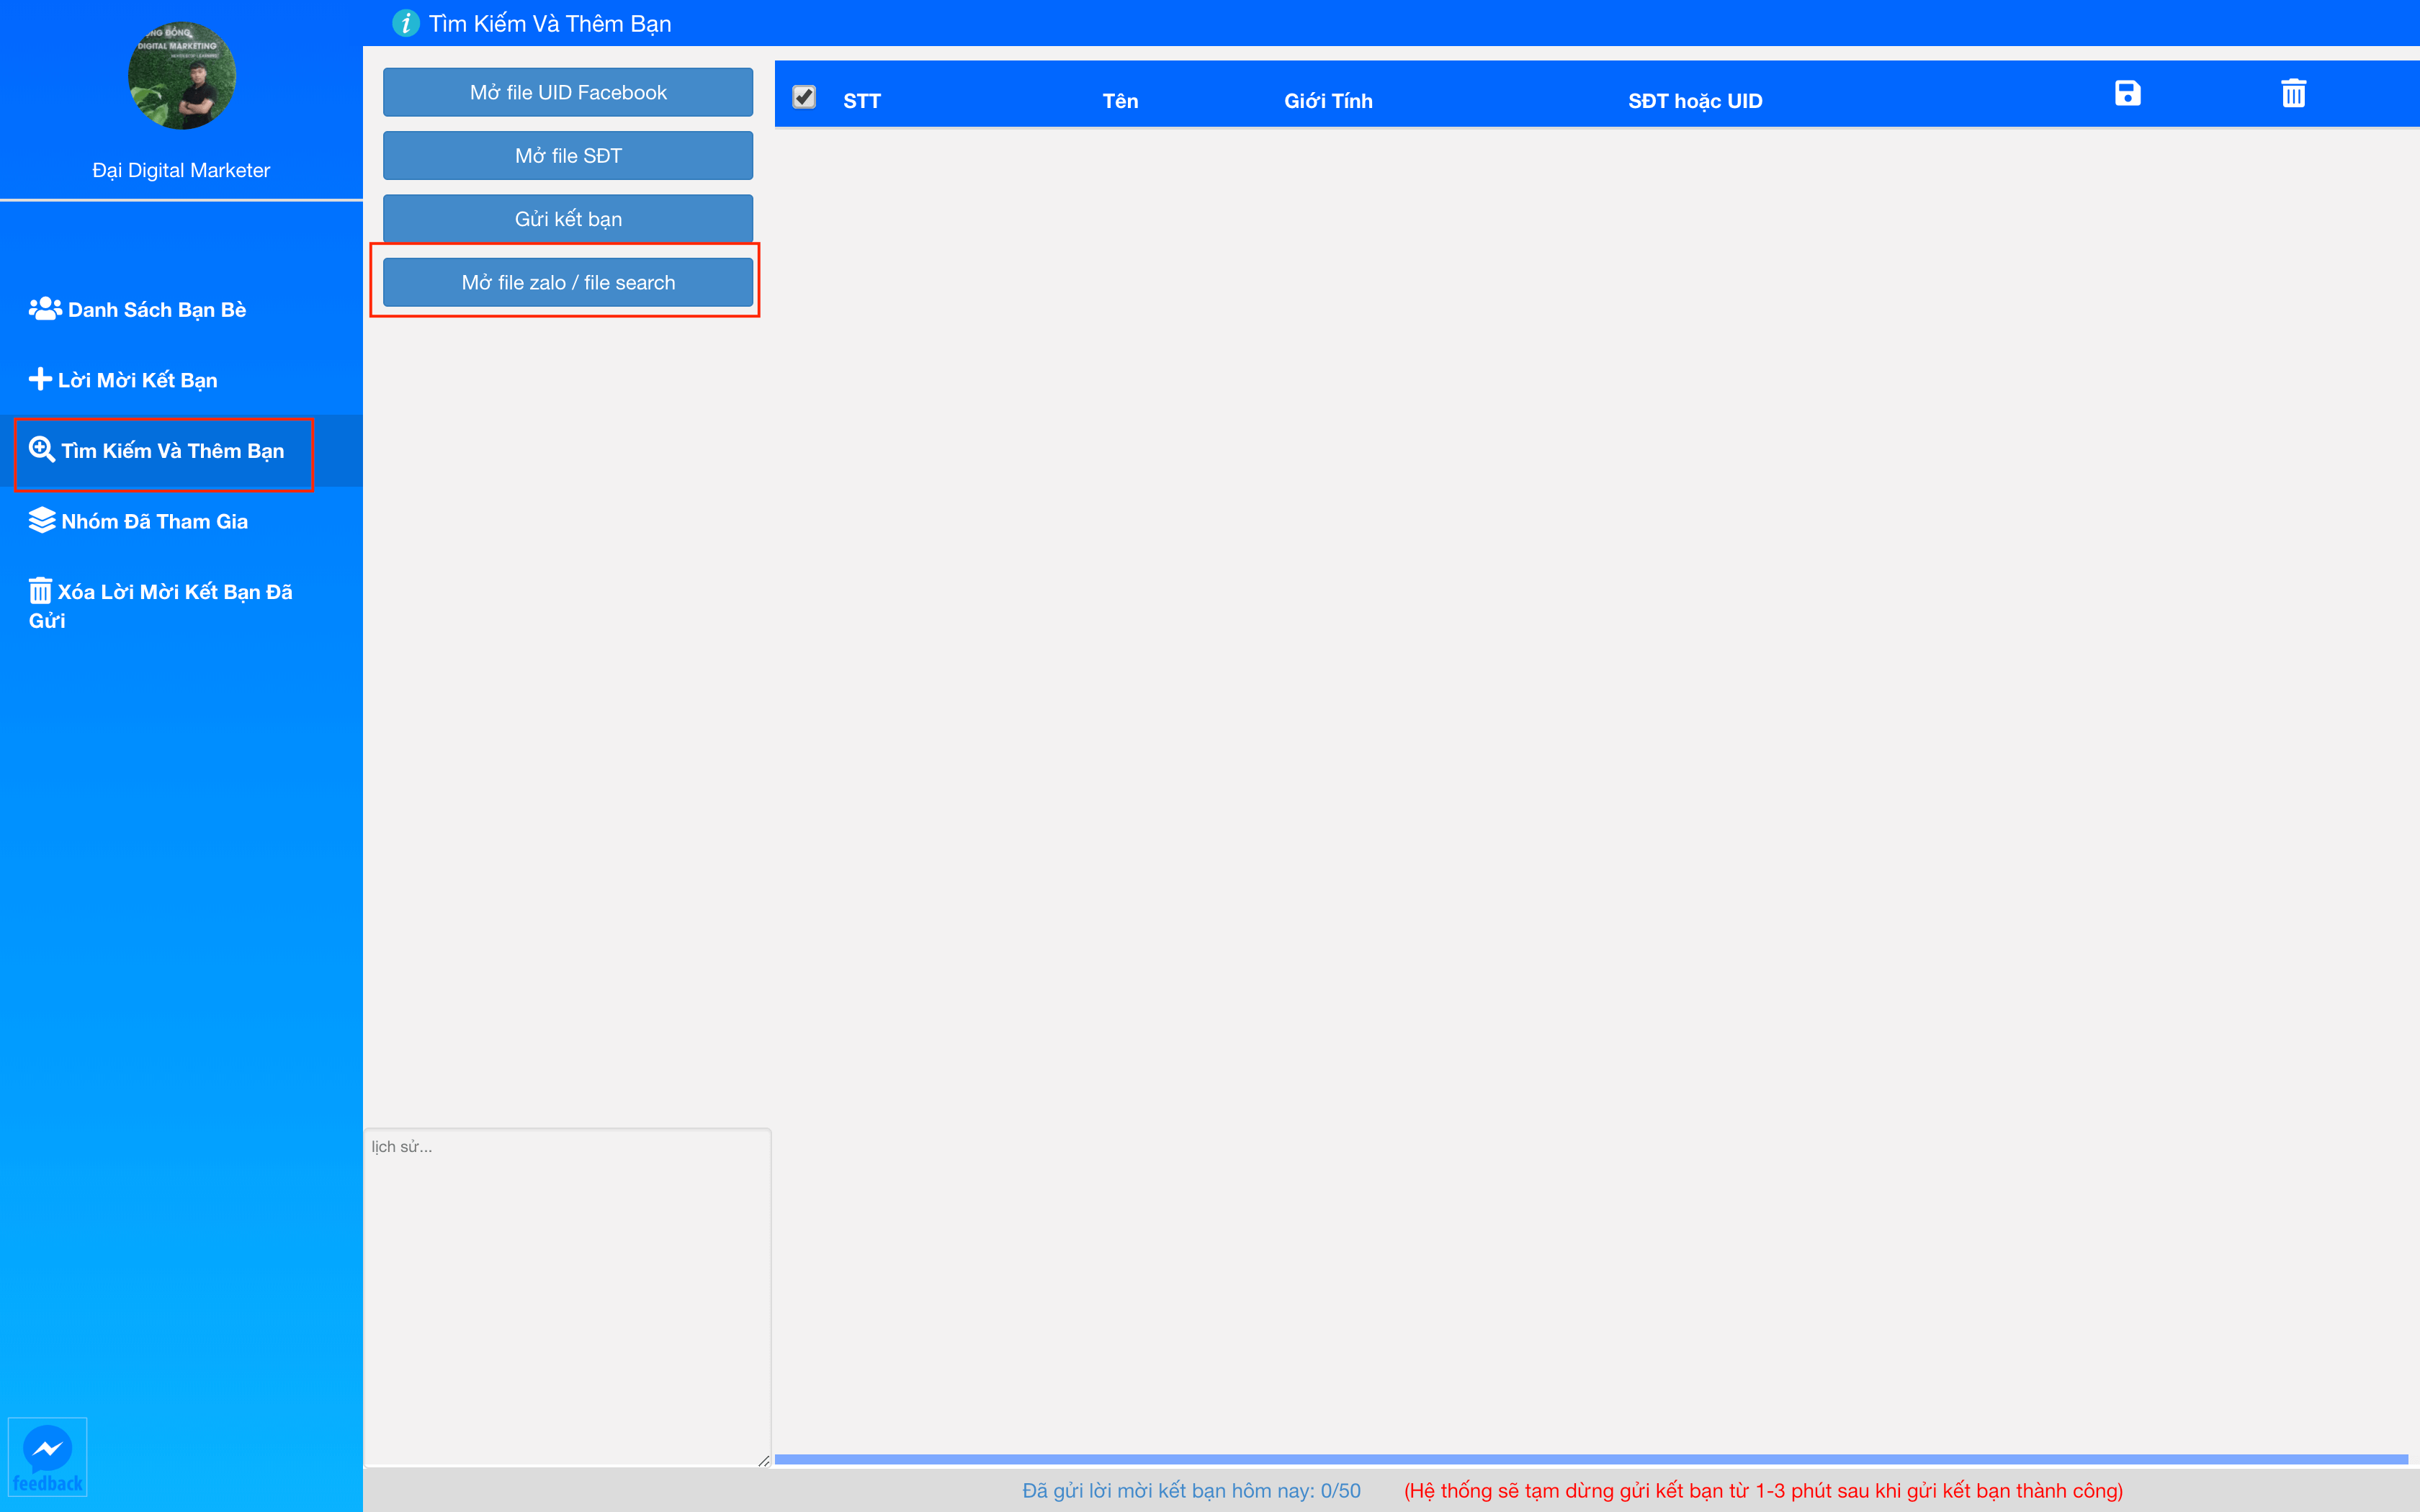Click the STT column header

coord(861,99)
